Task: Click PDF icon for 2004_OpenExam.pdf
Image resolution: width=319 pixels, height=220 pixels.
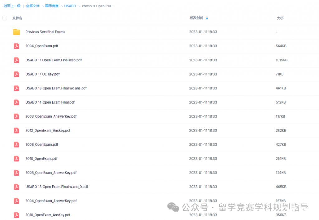Action: (17, 46)
